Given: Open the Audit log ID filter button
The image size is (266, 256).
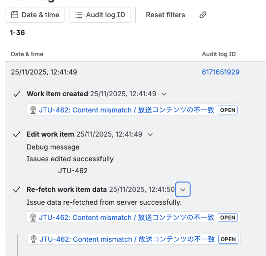Looking at the screenshot, I should [100, 15].
